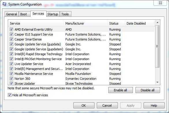Image resolution: width=169 pixels, height=113 pixels.
Task: Sort list by Service column header
Action: click(36, 23)
